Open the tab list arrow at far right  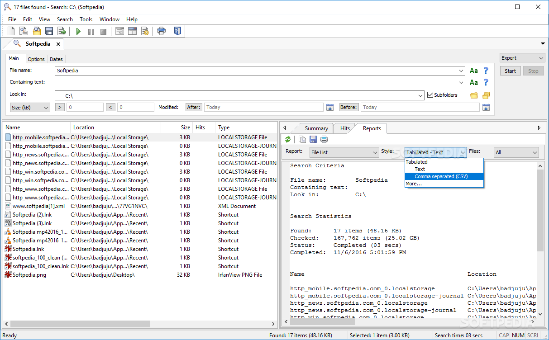pos(543,44)
